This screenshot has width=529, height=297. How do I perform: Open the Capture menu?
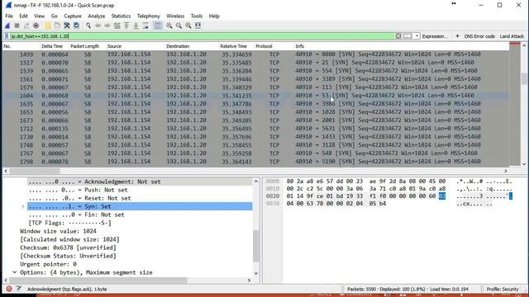(73, 16)
